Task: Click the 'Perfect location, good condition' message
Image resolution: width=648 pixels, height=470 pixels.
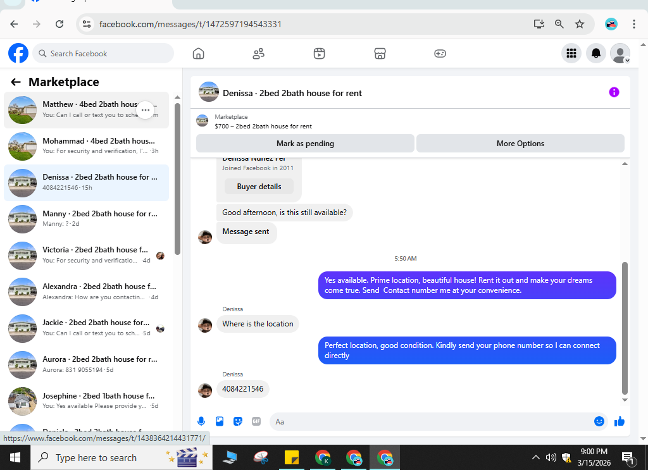Action: (467, 350)
